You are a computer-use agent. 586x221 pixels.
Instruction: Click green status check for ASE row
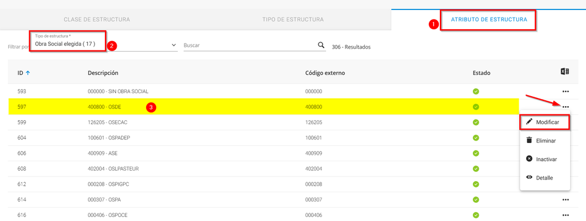pos(476,153)
